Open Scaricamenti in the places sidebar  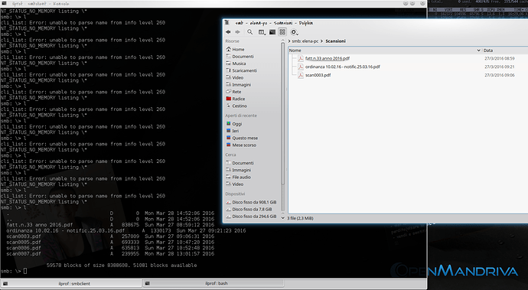(x=242, y=70)
